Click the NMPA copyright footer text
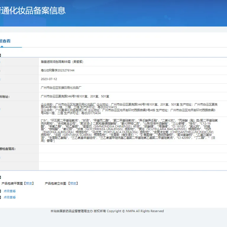 pos(107,211)
